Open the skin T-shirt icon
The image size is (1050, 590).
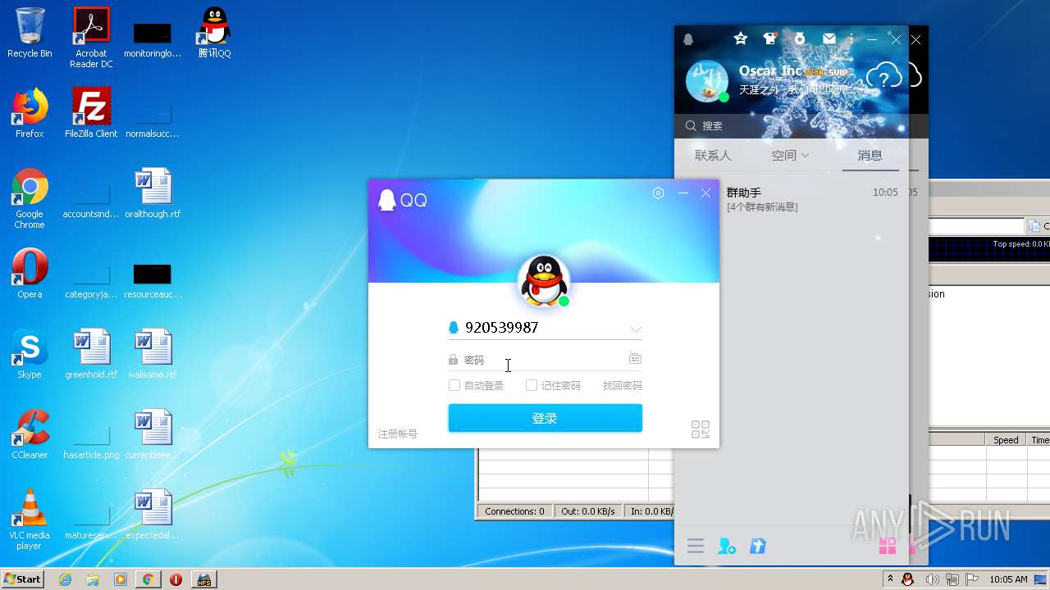[769, 39]
